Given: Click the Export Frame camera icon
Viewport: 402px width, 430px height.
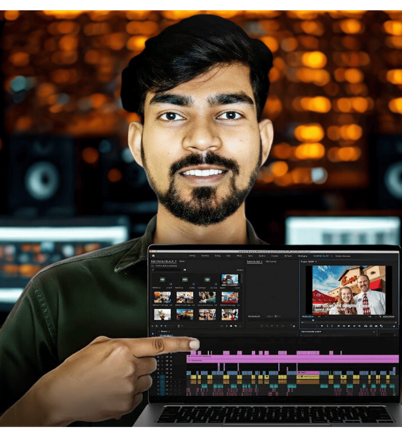Looking at the screenshot, I should pyautogui.click(x=376, y=326).
